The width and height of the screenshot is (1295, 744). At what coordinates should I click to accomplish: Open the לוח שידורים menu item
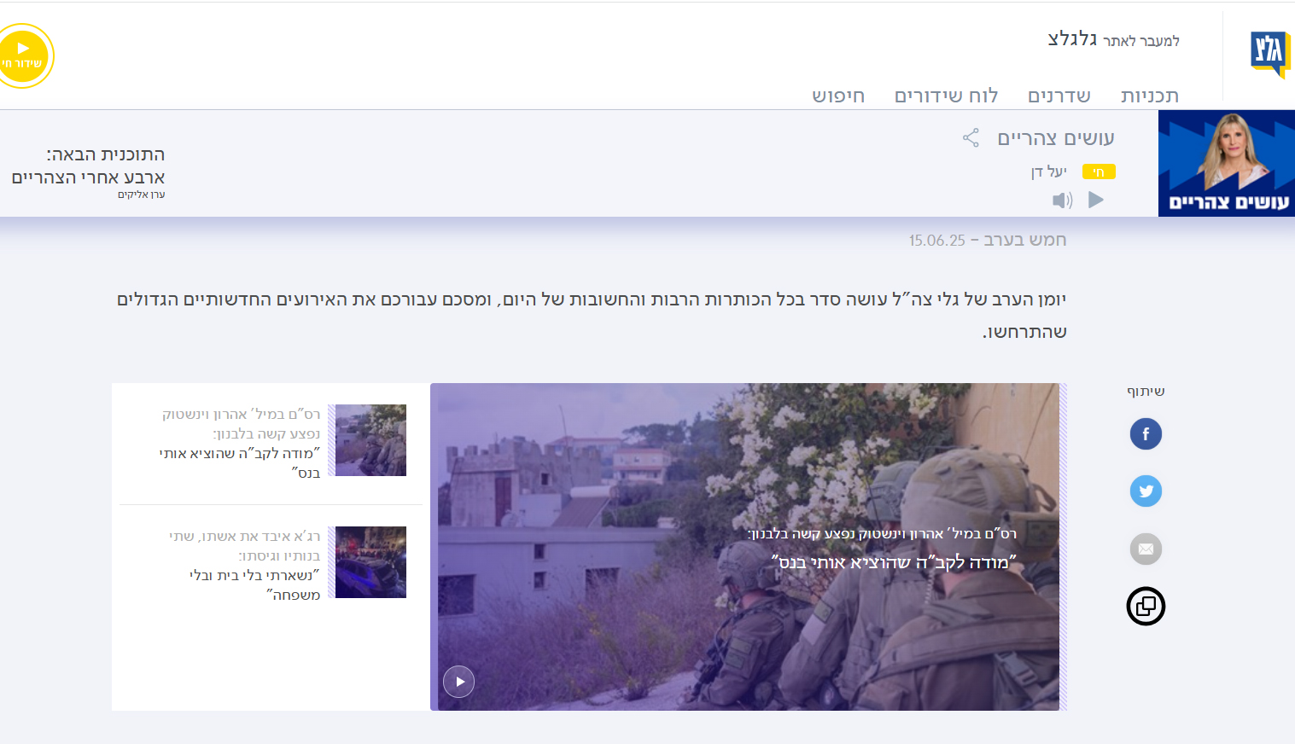pos(946,96)
